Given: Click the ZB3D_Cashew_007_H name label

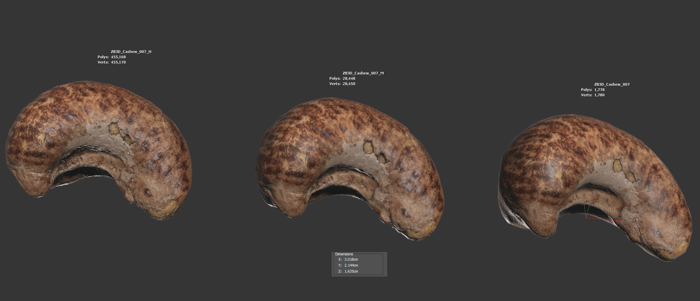Looking at the screenshot, I should pos(131,52).
